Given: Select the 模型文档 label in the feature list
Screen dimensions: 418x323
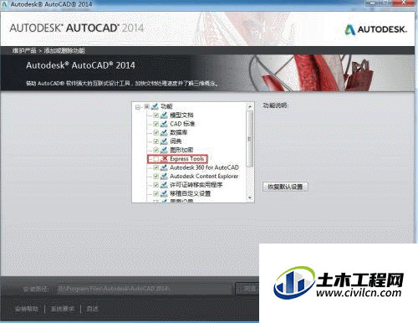Looking at the screenshot, I should pyautogui.click(x=181, y=115).
